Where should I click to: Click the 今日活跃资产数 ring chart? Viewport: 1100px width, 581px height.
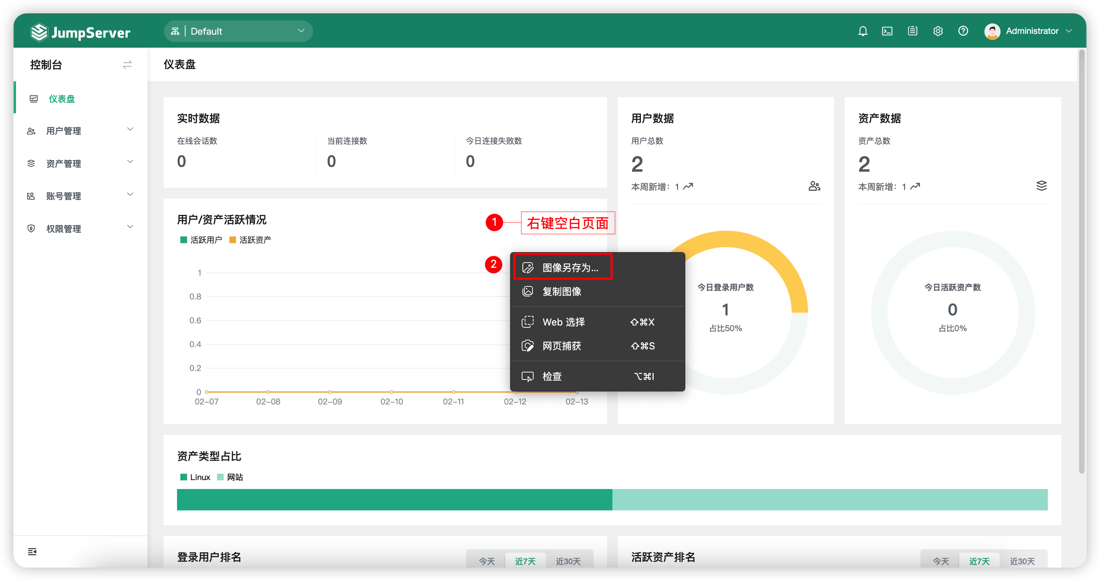tap(953, 312)
